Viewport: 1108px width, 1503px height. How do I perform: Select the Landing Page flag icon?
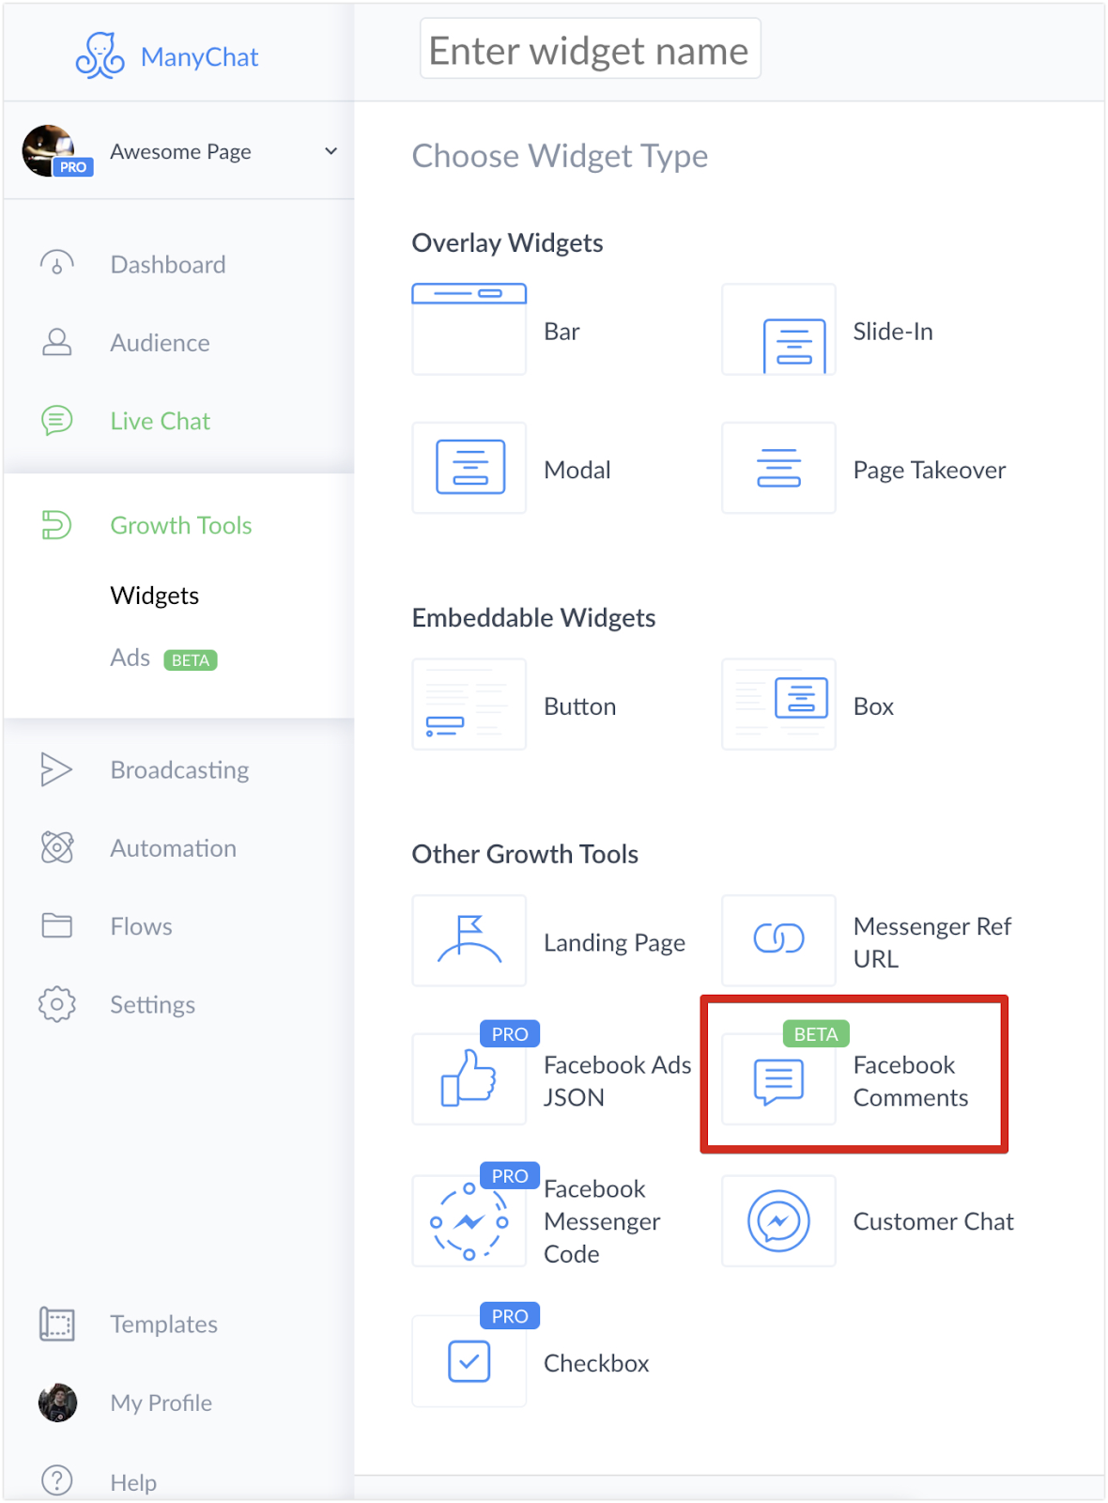pos(469,940)
